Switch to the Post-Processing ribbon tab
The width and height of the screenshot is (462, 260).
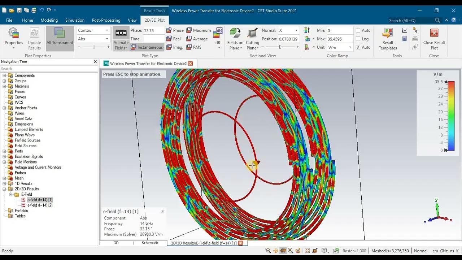pyautogui.click(x=106, y=20)
